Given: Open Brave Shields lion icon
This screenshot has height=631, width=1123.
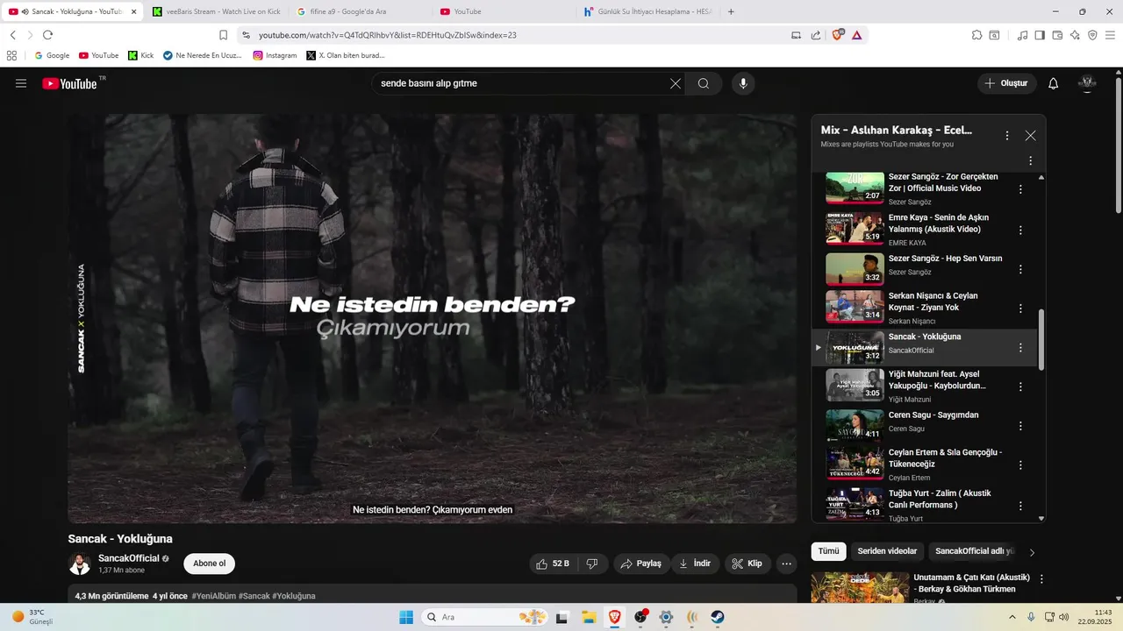Looking at the screenshot, I should 838,35.
